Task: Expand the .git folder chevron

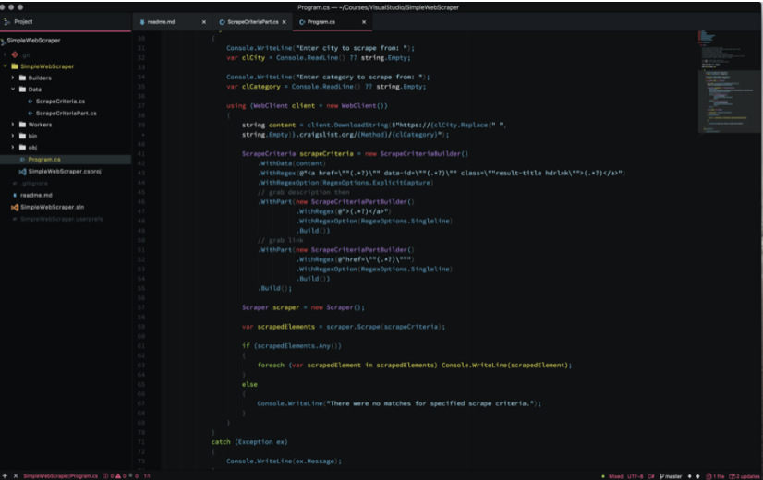Action: point(5,54)
